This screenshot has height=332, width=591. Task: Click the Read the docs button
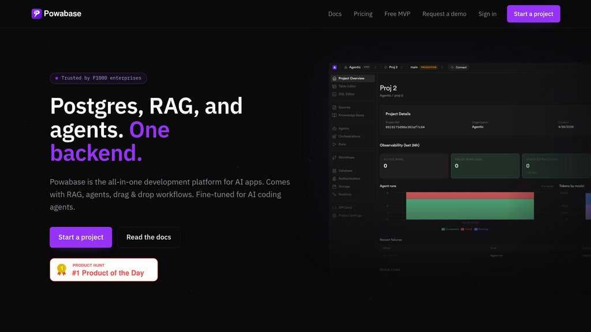tap(148, 237)
